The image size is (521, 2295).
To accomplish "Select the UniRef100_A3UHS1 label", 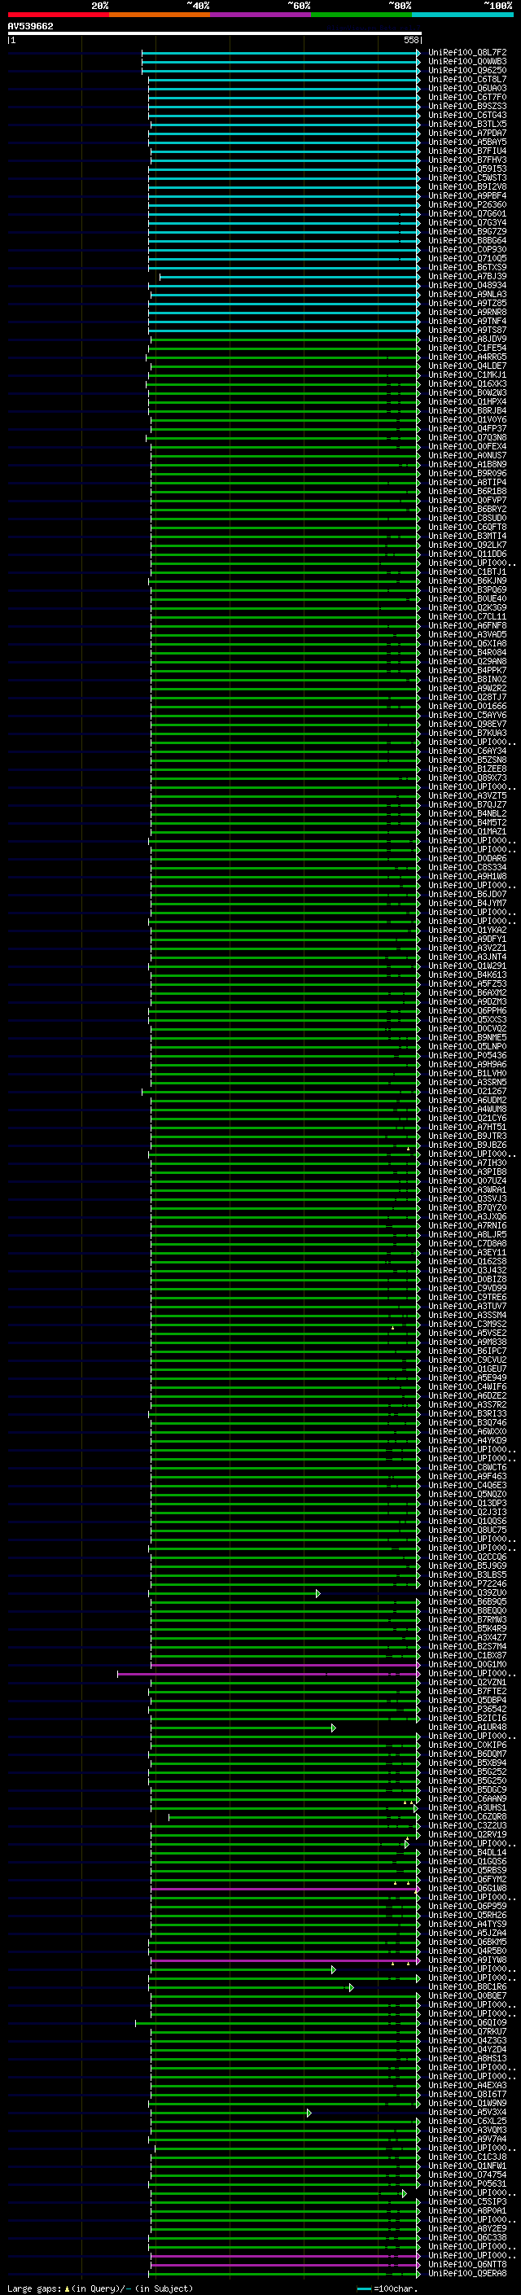I will (x=466, y=1807).
